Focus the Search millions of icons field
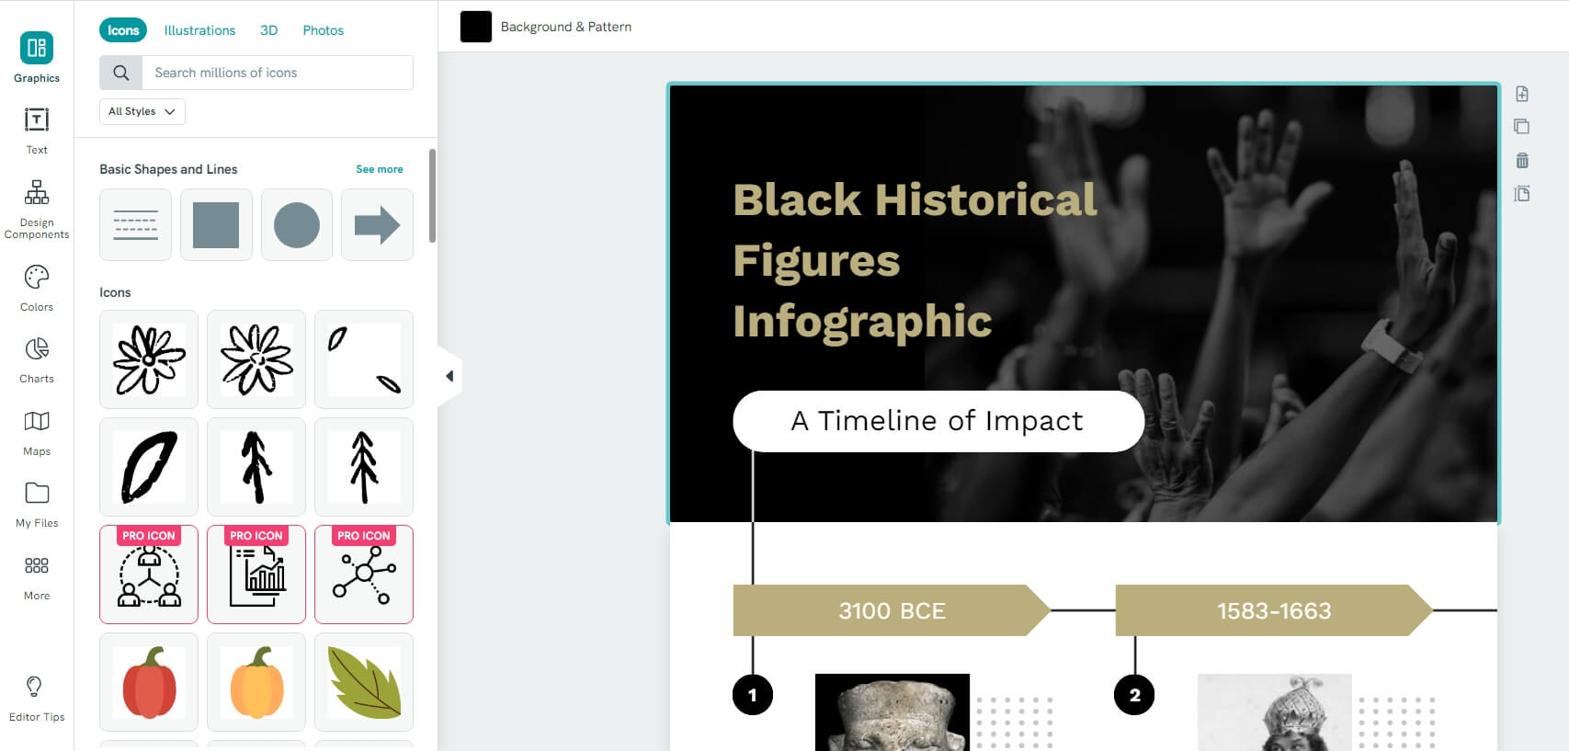This screenshot has width=1569, height=751. coord(278,73)
